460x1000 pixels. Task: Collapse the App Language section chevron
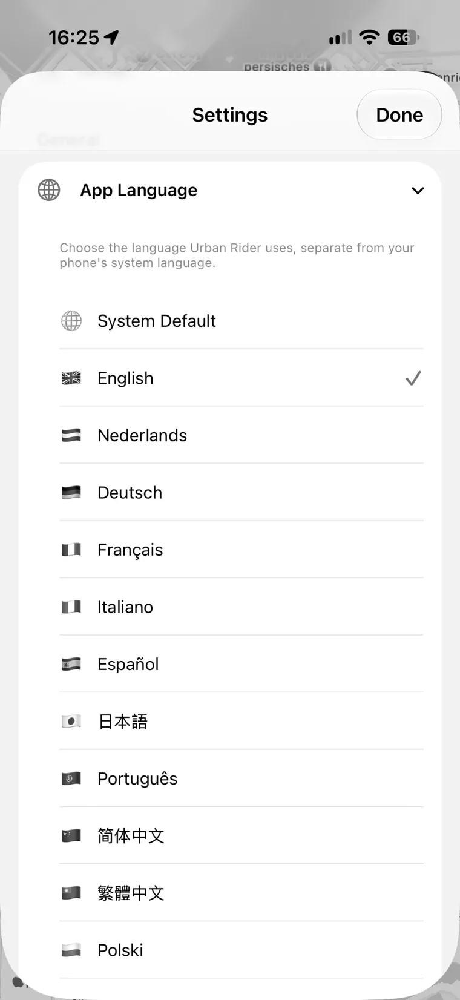[418, 191]
